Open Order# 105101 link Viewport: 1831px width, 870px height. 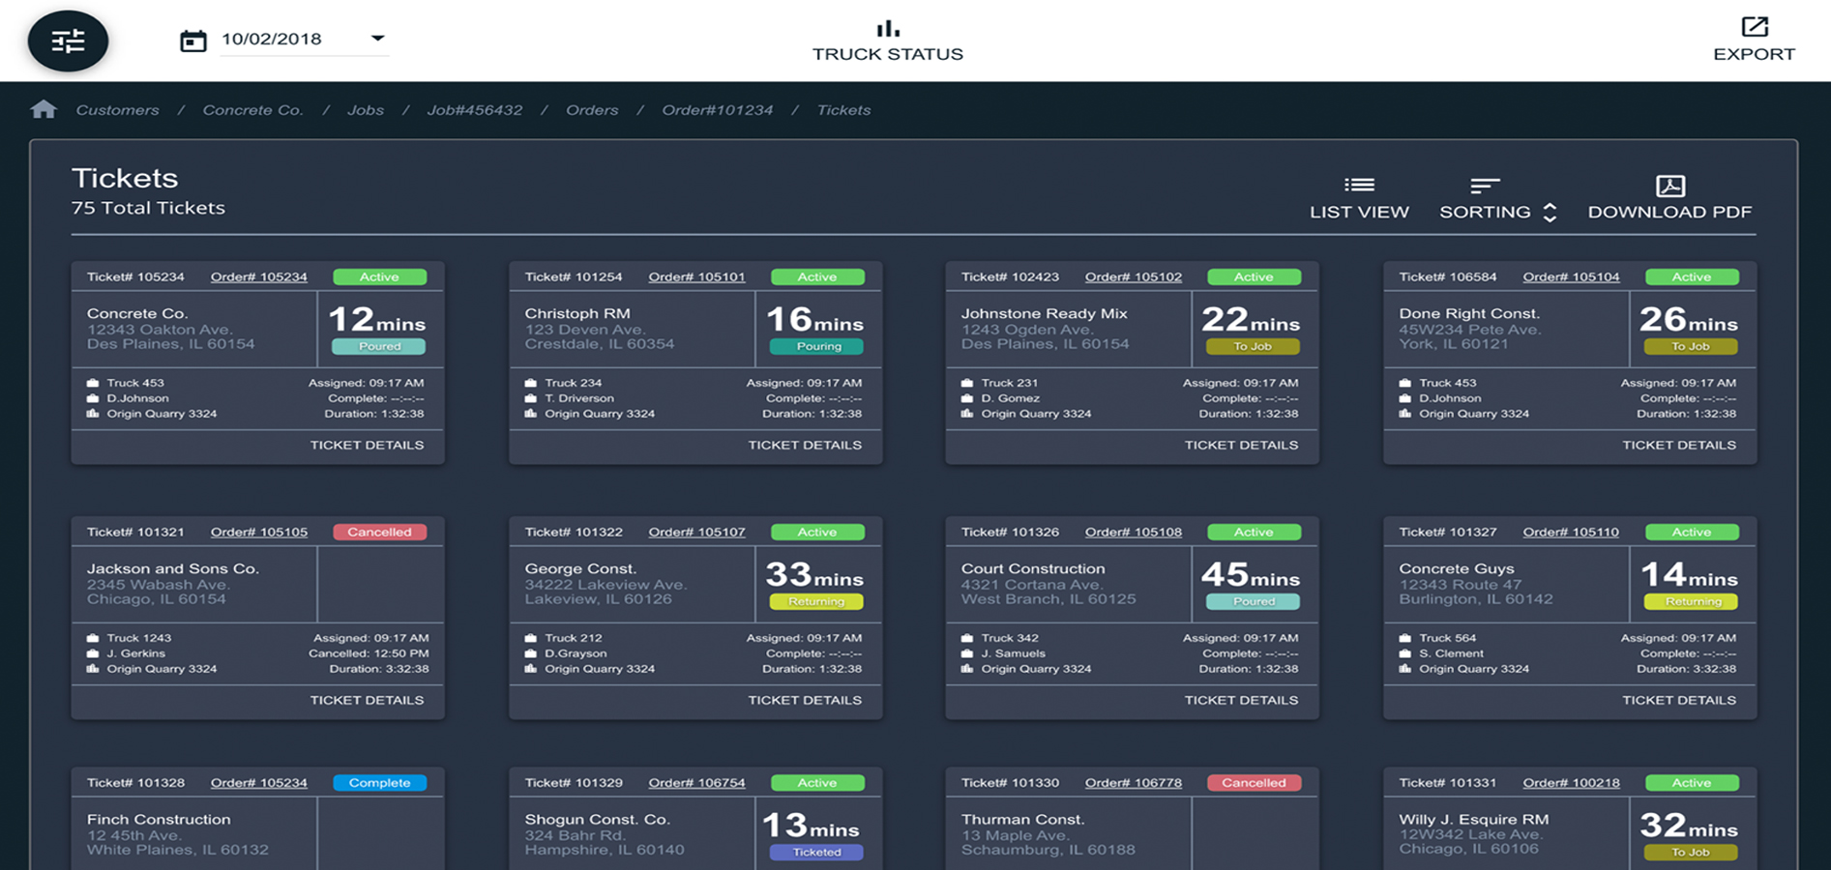pos(696,276)
